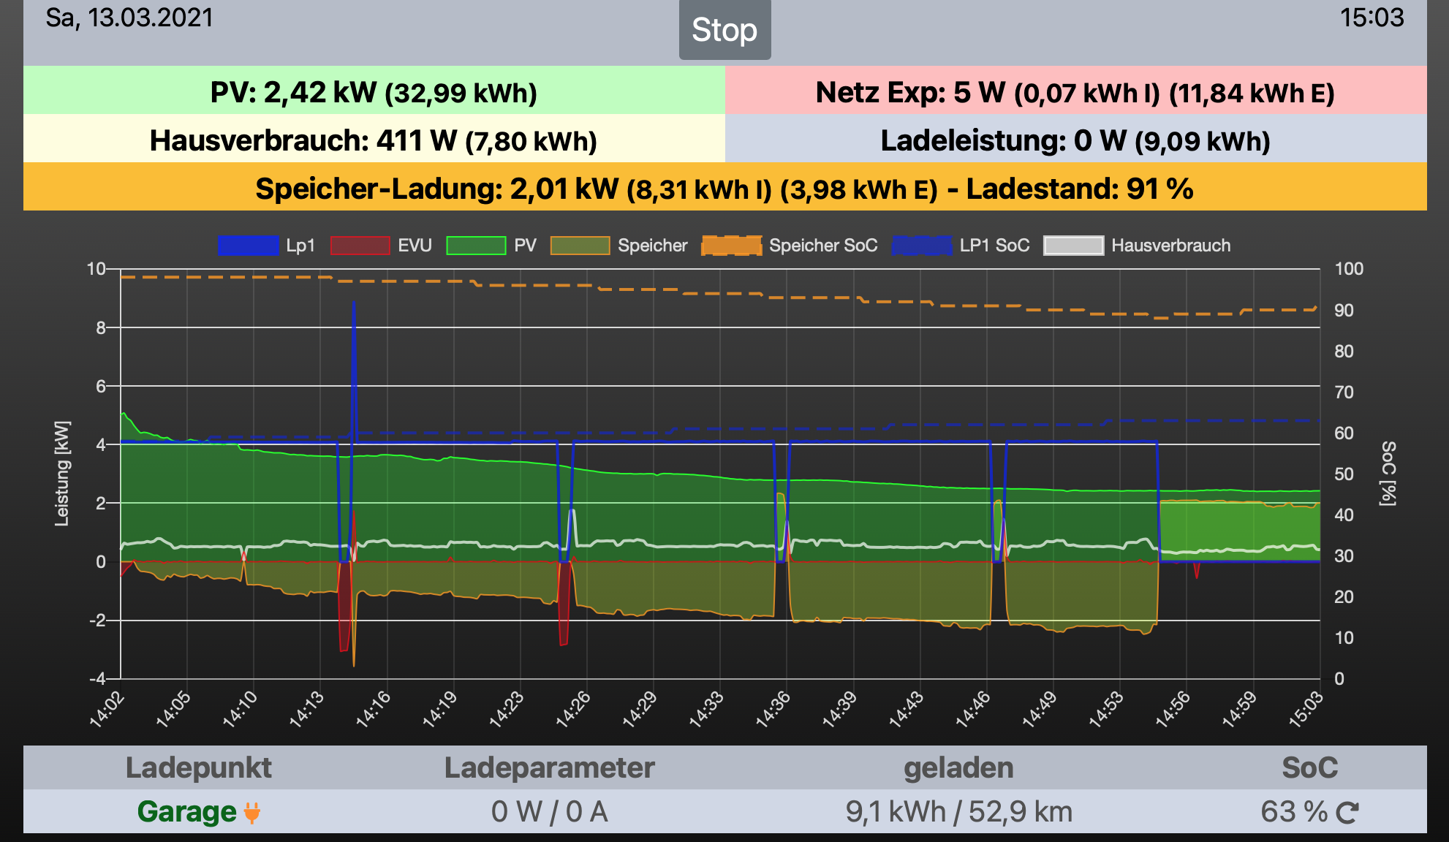Screen dimensions: 1449x842
Task: Open the Garage charge point link
Action: (186, 812)
